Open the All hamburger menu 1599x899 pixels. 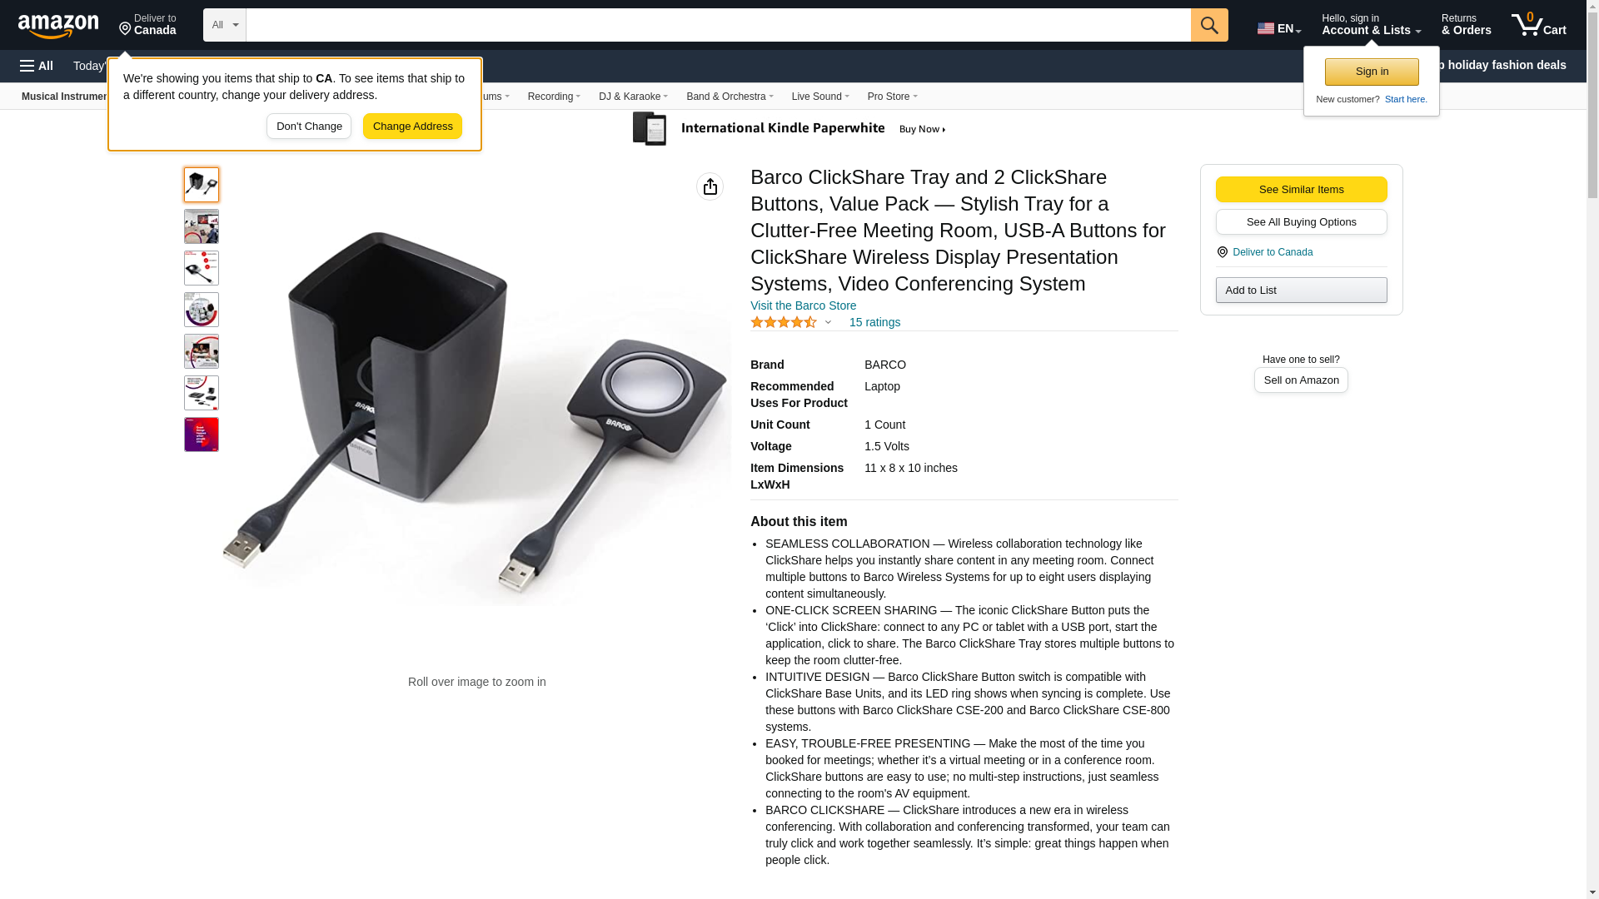pyautogui.click(x=37, y=66)
